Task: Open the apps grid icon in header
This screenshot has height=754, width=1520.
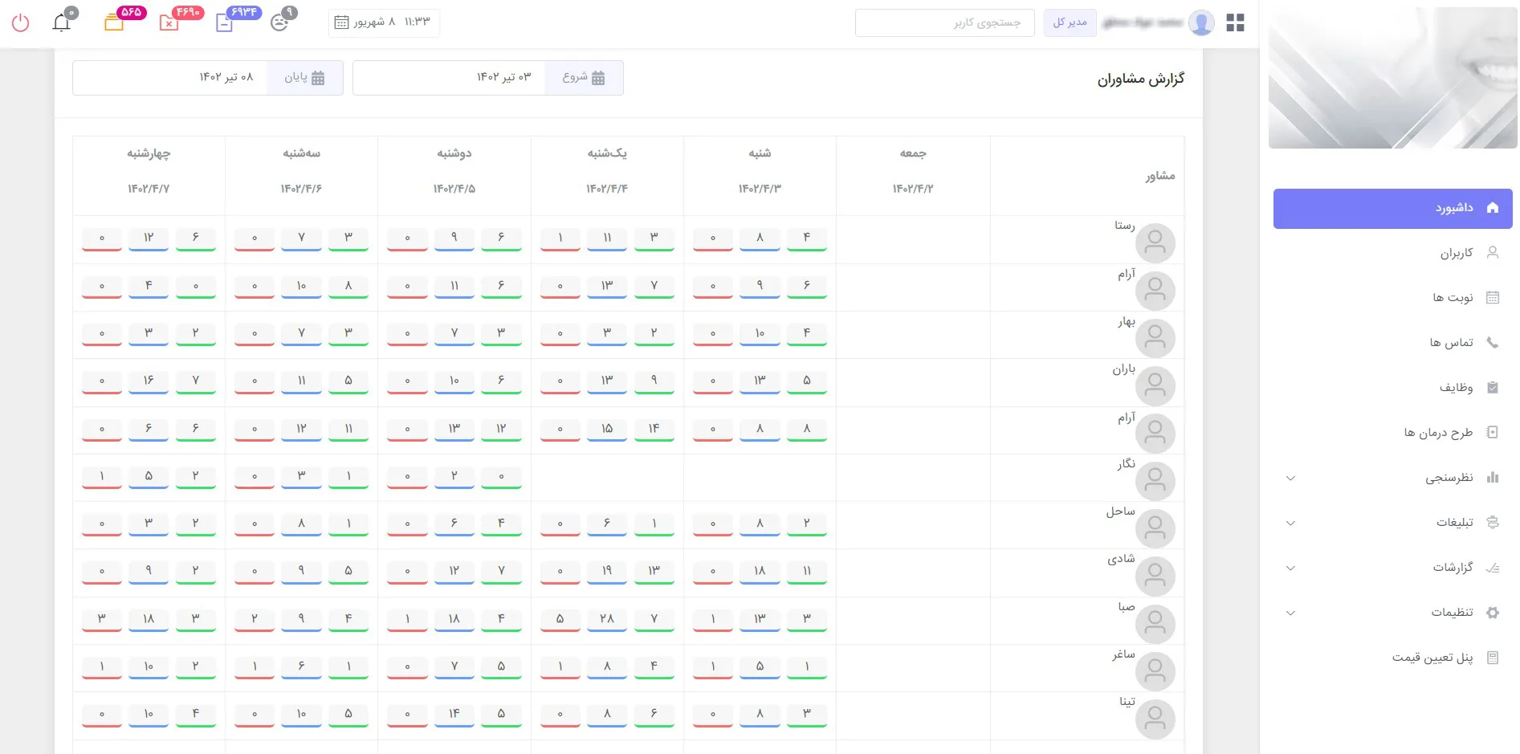Action: coord(1235,23)
